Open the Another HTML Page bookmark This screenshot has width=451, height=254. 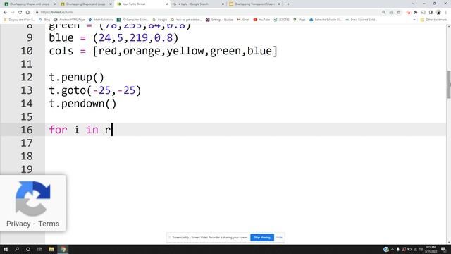coord(69,20)
